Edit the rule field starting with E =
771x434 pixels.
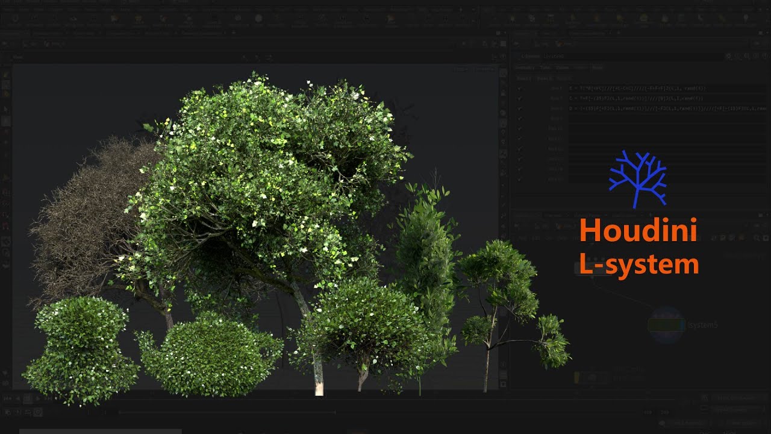(x=668, y=88)
